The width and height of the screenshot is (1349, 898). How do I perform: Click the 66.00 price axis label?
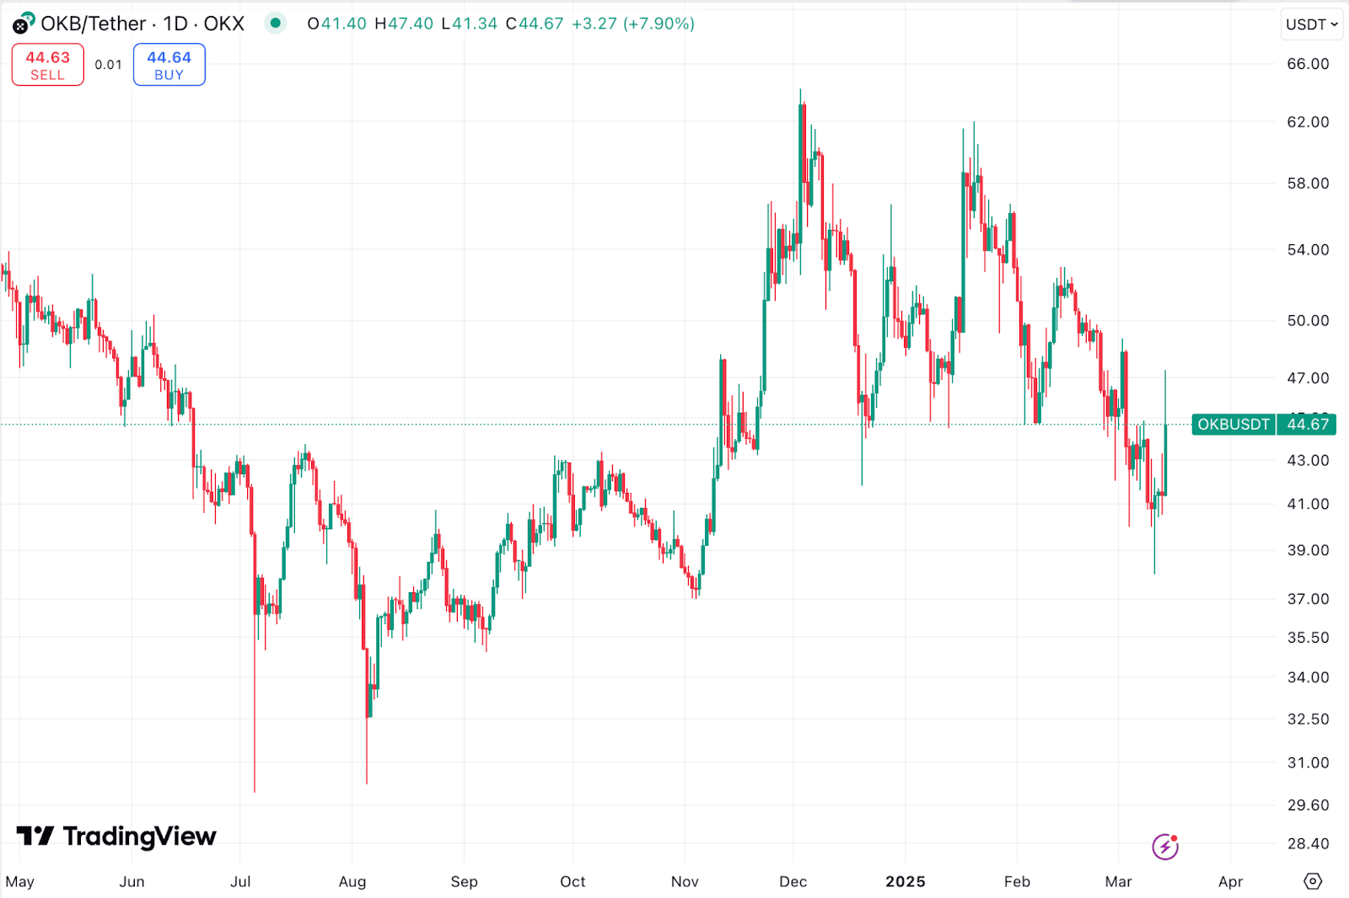pos(1308,64)
